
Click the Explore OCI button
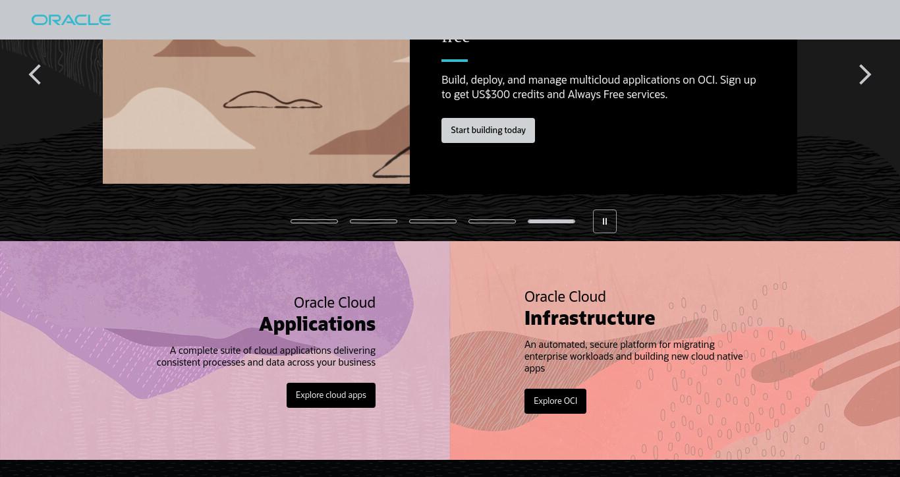point(555,401)
